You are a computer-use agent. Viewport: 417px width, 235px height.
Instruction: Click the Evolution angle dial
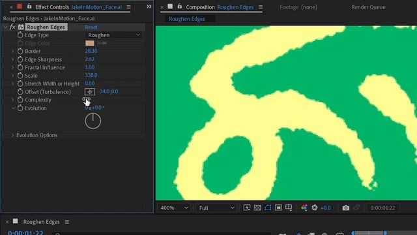point(93,121)
